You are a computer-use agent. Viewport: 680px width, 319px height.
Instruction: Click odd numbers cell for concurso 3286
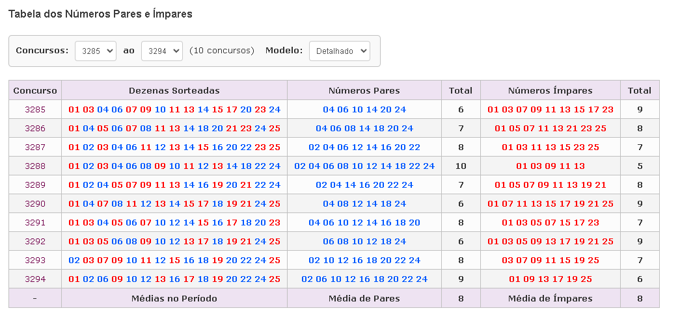(551, 129)
